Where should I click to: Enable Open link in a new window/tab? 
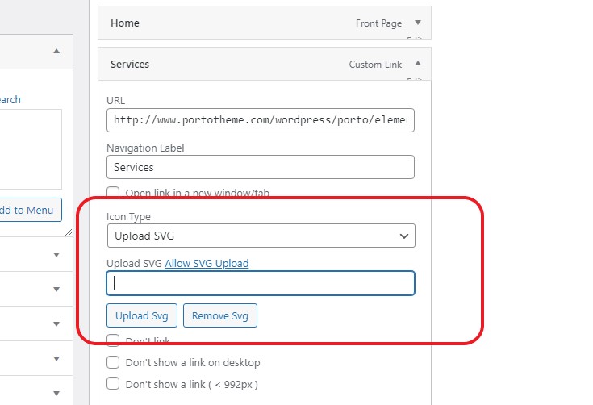pos(113,193)
